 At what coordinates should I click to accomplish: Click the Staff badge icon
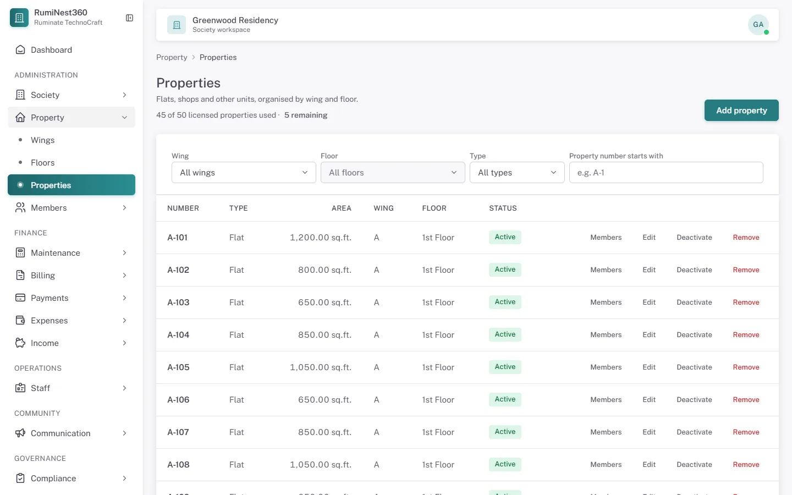tap(20, 388)
